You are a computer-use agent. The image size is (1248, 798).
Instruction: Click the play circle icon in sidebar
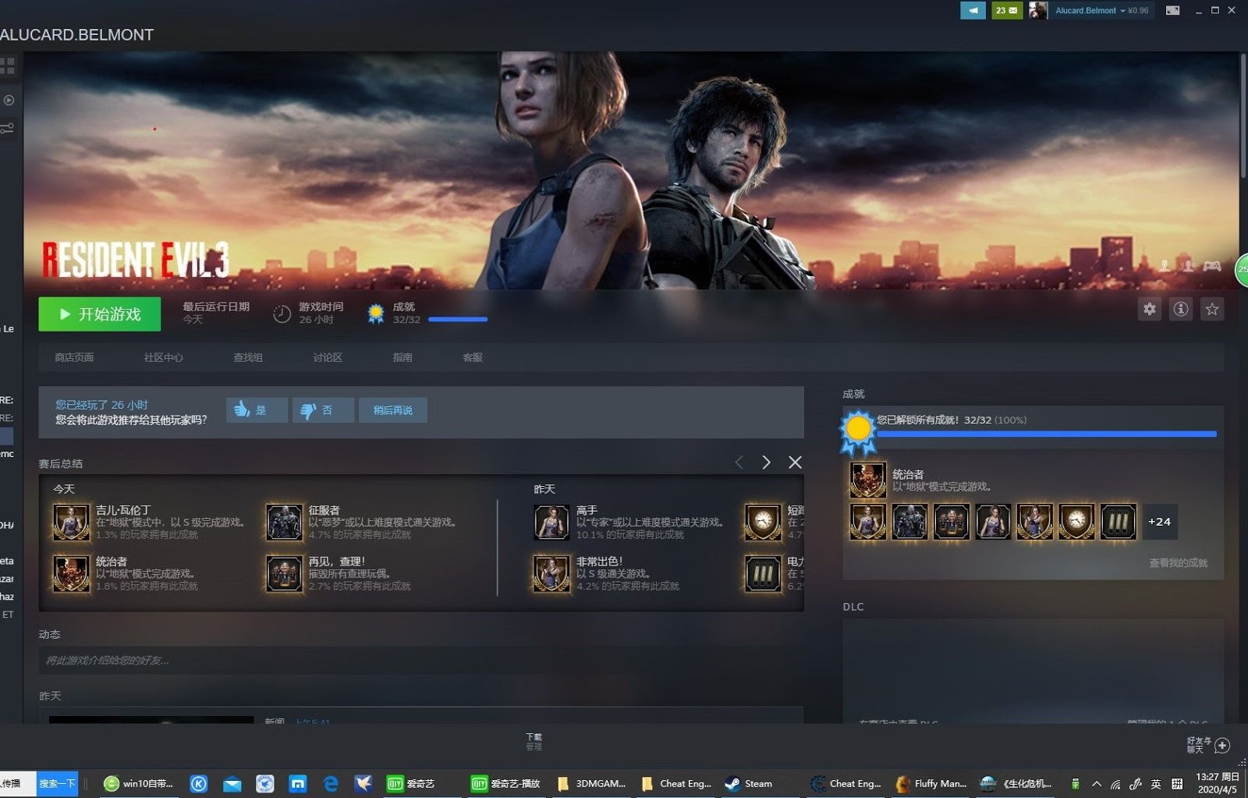click(x=9, y=100)
